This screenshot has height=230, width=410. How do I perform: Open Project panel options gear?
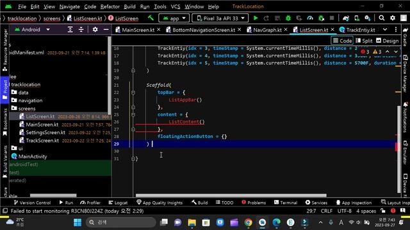point(95,29)
